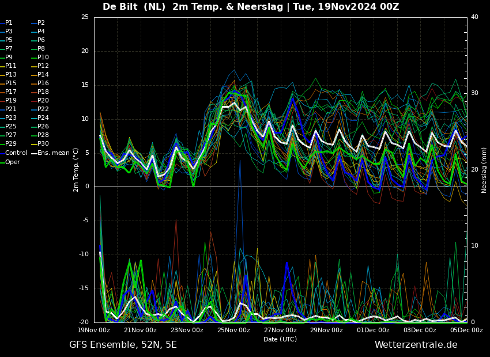Click the Control legend entry
Image resolution: width=490 pixels, height=357 pixels.
[x=14, y=153]
